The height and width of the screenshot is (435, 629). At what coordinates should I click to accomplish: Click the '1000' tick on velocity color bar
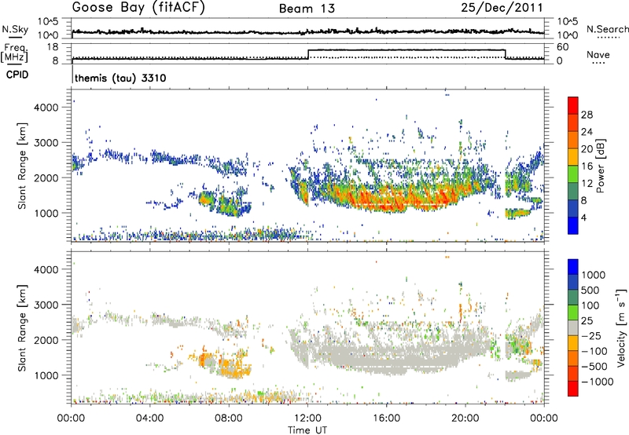point(594,275)
